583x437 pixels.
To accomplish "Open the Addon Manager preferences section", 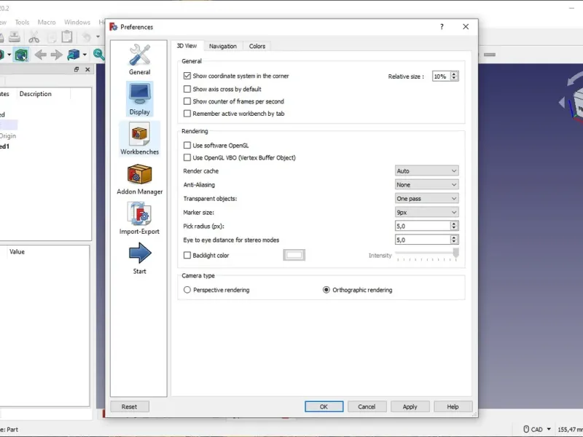I will tap(139, 179).
